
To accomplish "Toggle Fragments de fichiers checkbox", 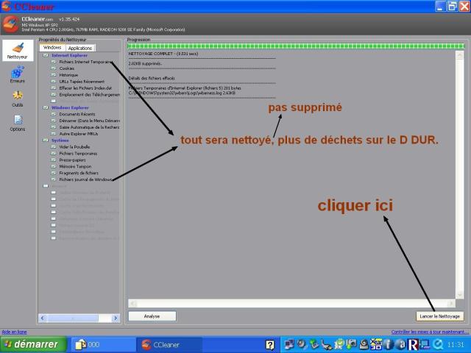I will click(x=54, y=173).
